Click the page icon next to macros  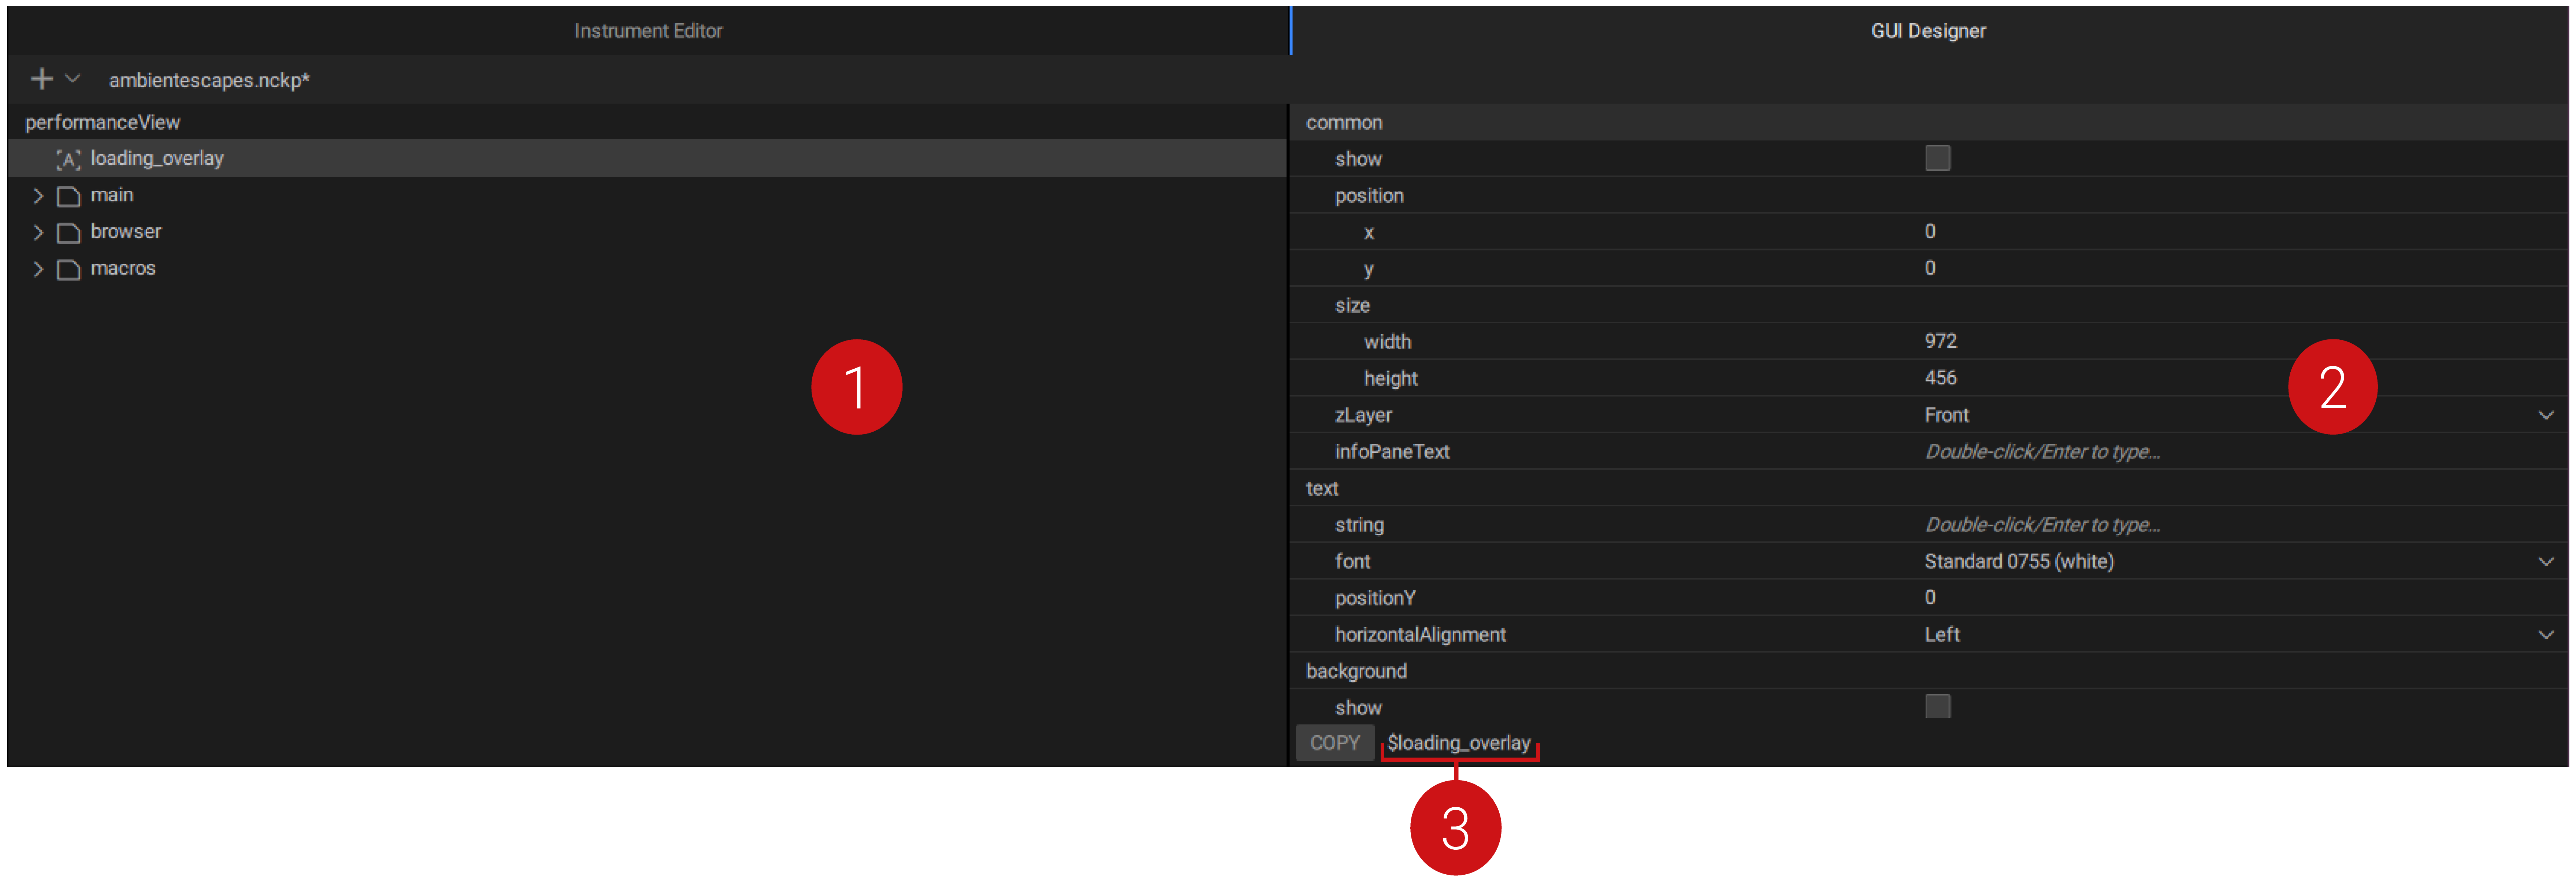point(68,268)
